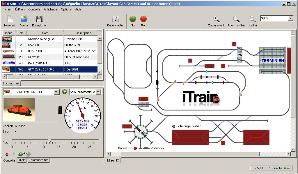Select the GFM 2091 137 343 table row
Image resolution: width=298 pixels, height=174 pixels.
pos(50,69)
